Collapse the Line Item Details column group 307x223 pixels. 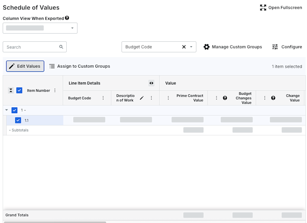click(x=151, y=83)
